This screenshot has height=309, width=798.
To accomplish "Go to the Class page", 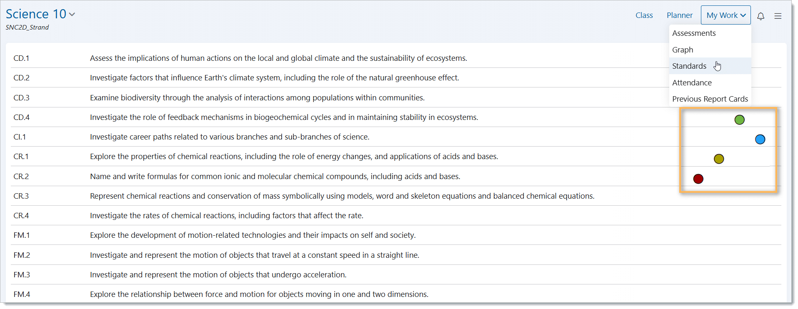I will [x=644, y=15].
